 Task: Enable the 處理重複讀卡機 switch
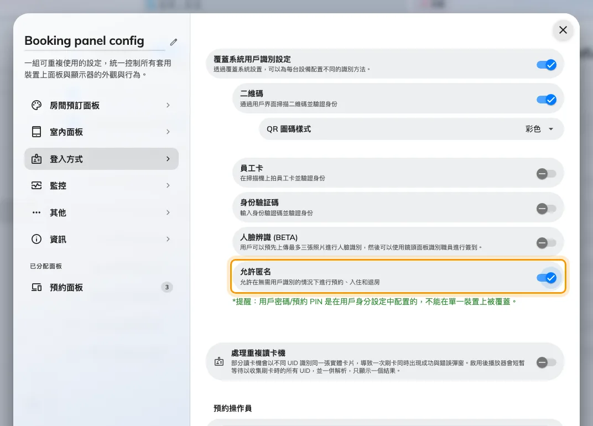click(x=547, y=362)
